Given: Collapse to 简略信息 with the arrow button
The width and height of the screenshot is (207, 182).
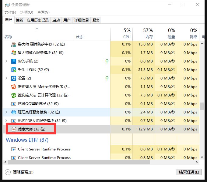Looking at the screenshot, I should click(8, 172).
